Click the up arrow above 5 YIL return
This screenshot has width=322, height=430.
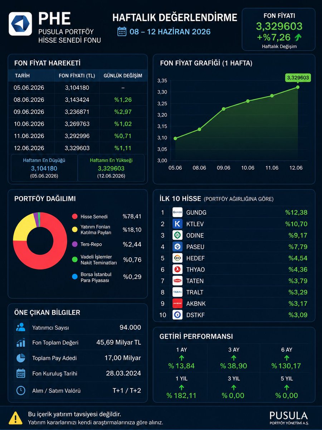(286, 387)
